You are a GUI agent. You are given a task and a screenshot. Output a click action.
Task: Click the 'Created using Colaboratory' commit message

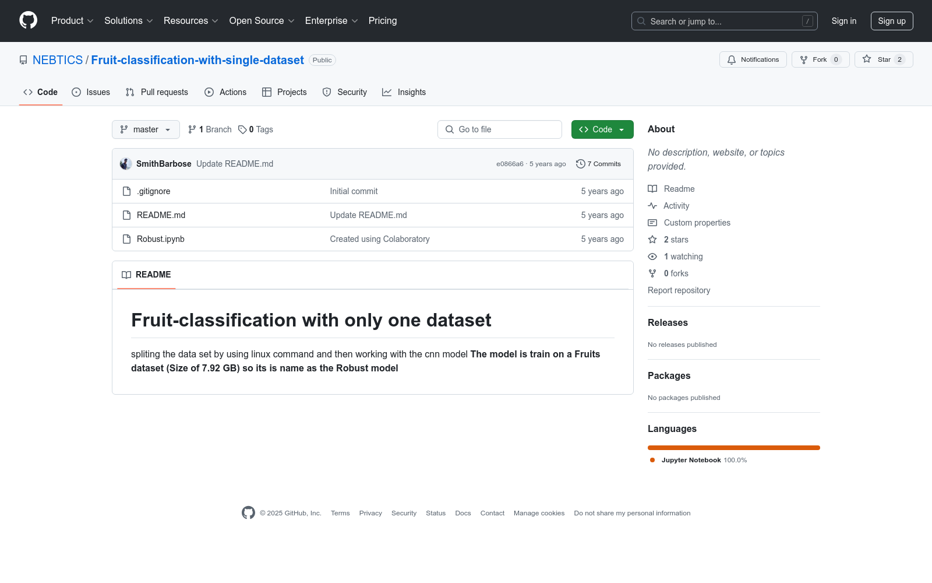click(380, 239)
